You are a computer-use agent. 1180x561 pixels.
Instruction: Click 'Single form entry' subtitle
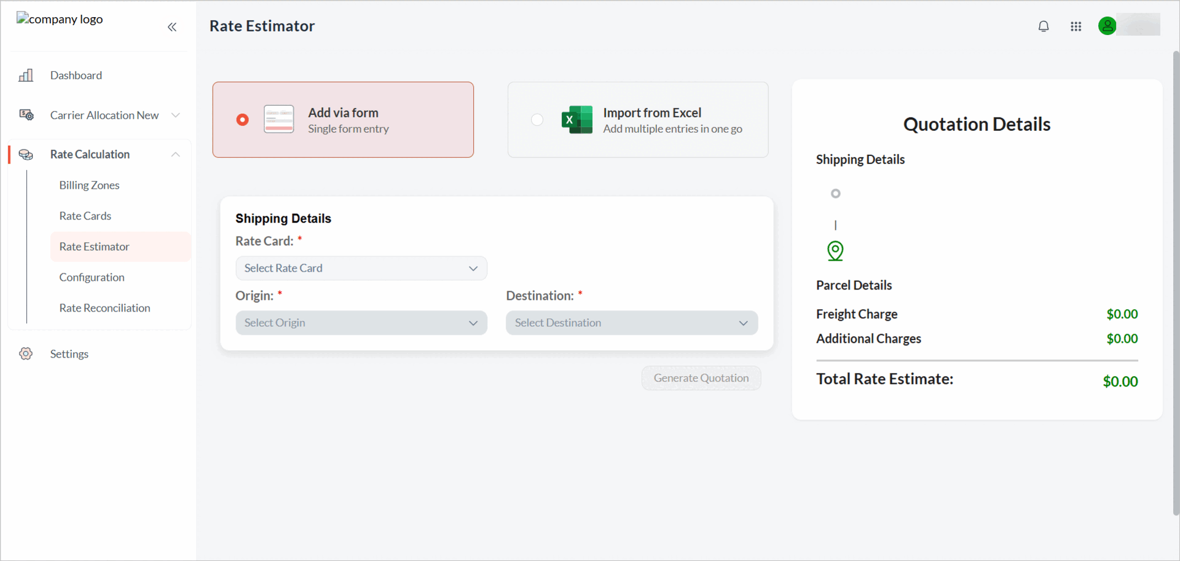(348, 129)
